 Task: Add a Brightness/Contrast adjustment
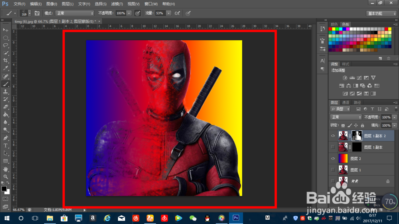coord(345,78)
